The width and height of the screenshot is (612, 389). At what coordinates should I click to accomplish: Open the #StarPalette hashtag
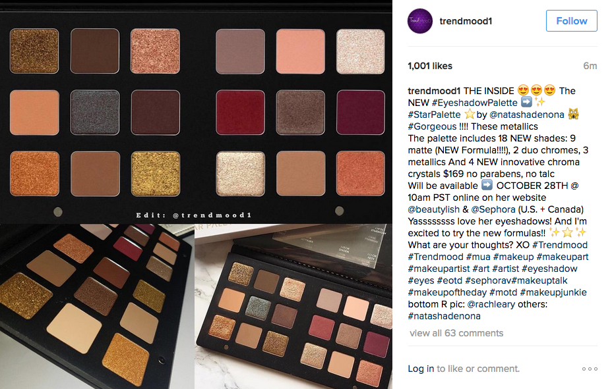434,115
